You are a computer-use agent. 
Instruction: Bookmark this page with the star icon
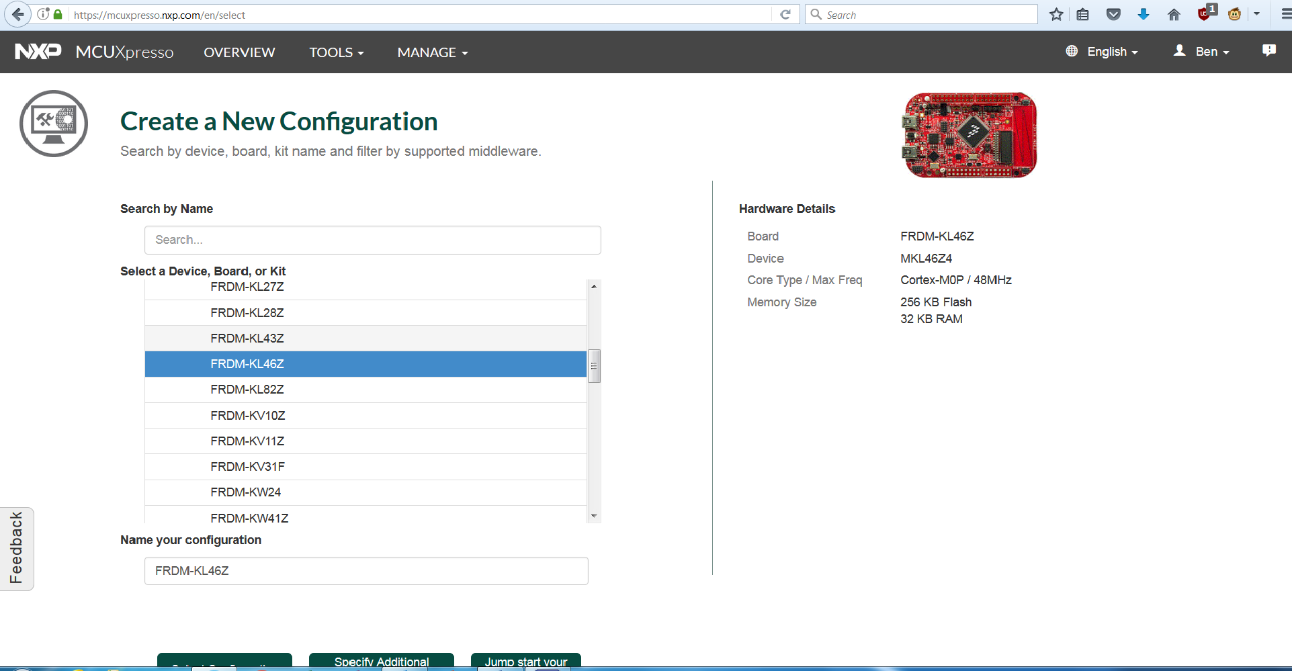pyautogui.click(x=1056, y=14)
